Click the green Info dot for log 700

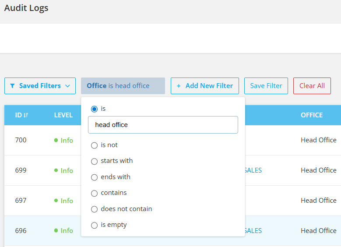coord(56,140)
